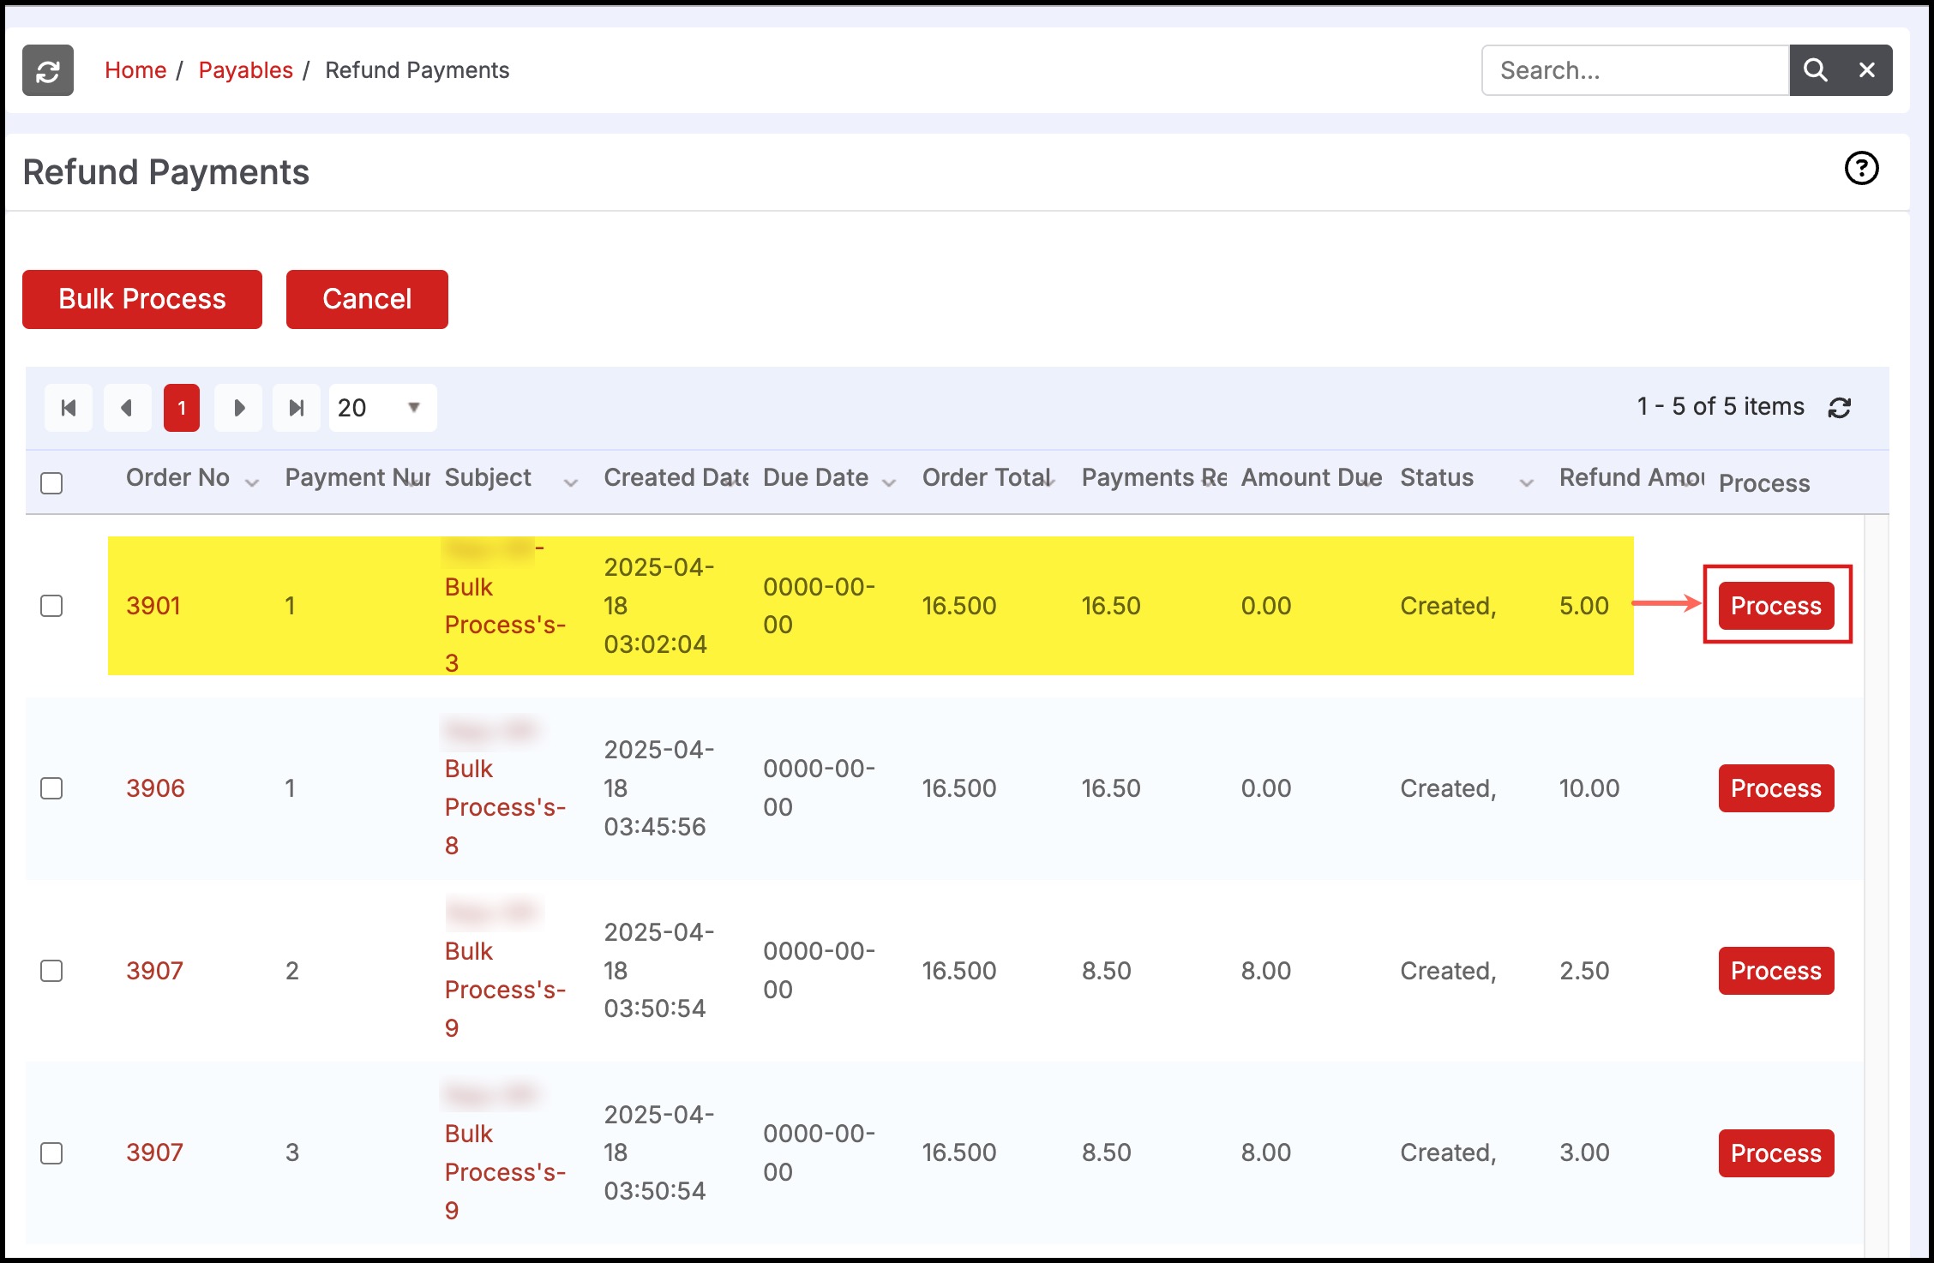Image resolution: width=1934 pixels, height=1263 pixels.
Task: Select checkbox for order 3906 row
Action: pos(51,788)
